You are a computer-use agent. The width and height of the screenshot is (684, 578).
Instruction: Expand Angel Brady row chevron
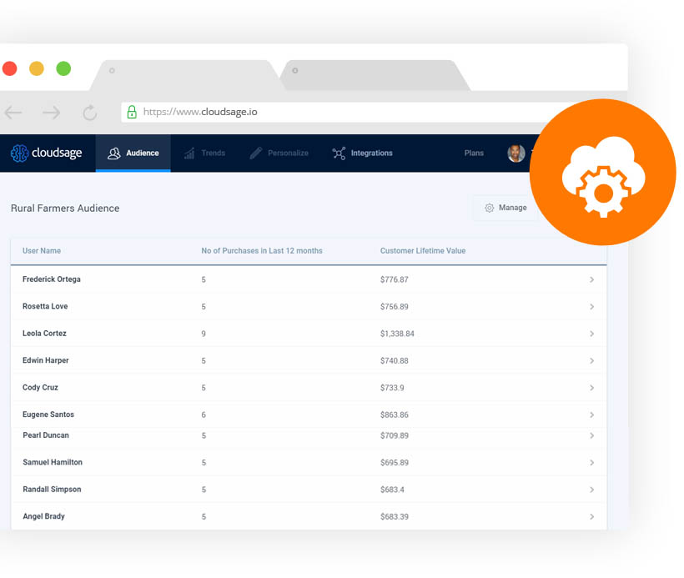pos(591,517)
